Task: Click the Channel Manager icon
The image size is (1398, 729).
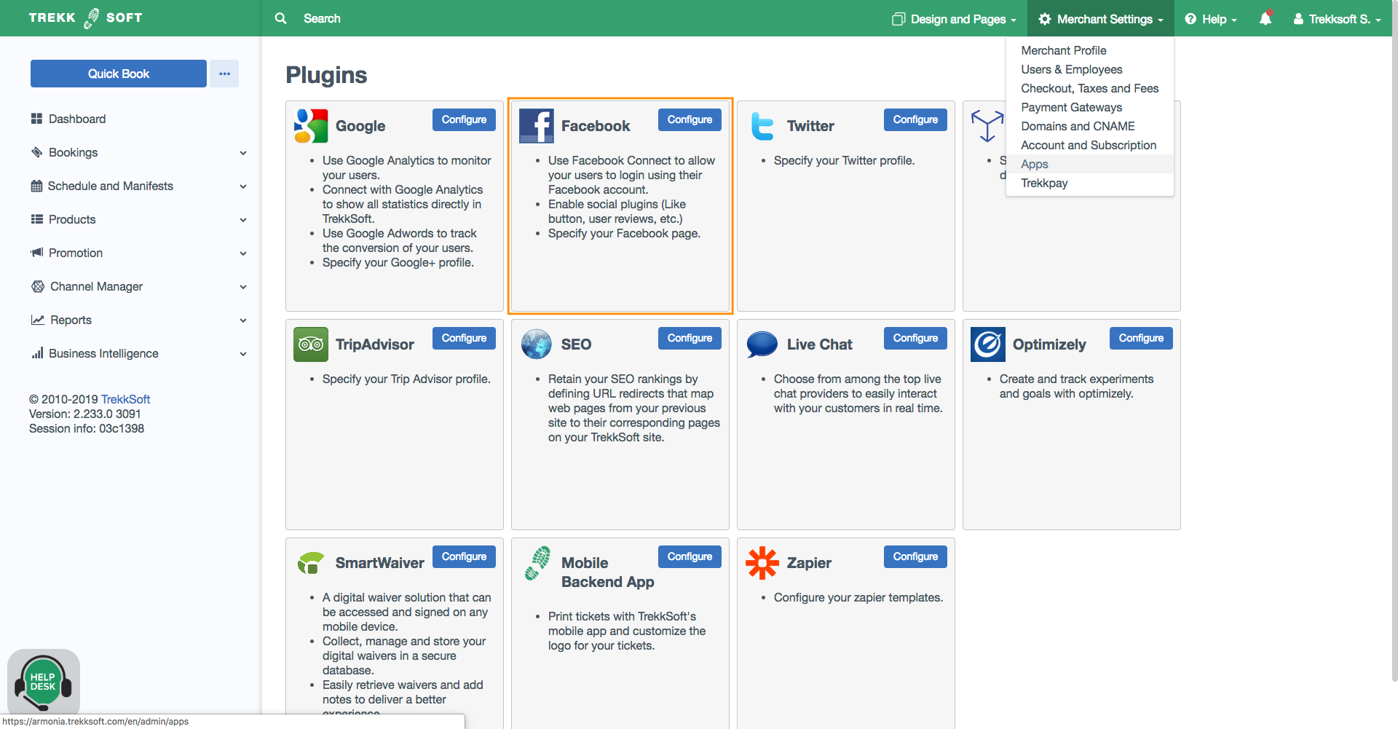Action: (x=38, y=286)
